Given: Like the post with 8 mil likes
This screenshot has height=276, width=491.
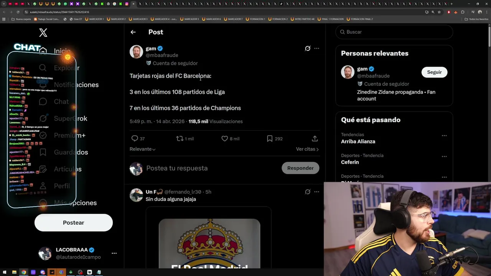Looking at the screenshot, I should pyautogui.click(x=230, y=138).
